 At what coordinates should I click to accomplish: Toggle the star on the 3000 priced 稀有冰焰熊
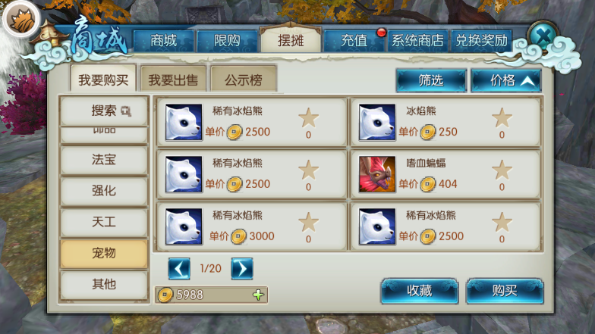click(x=308, y=222)
